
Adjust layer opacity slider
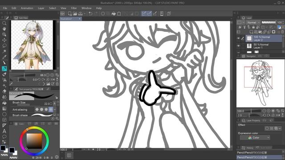[x=269, y=23]
